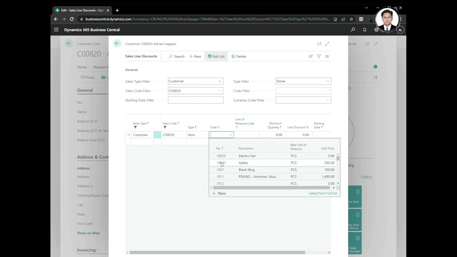
Task: Sort by the No. column in lookup
Action: 220,148
